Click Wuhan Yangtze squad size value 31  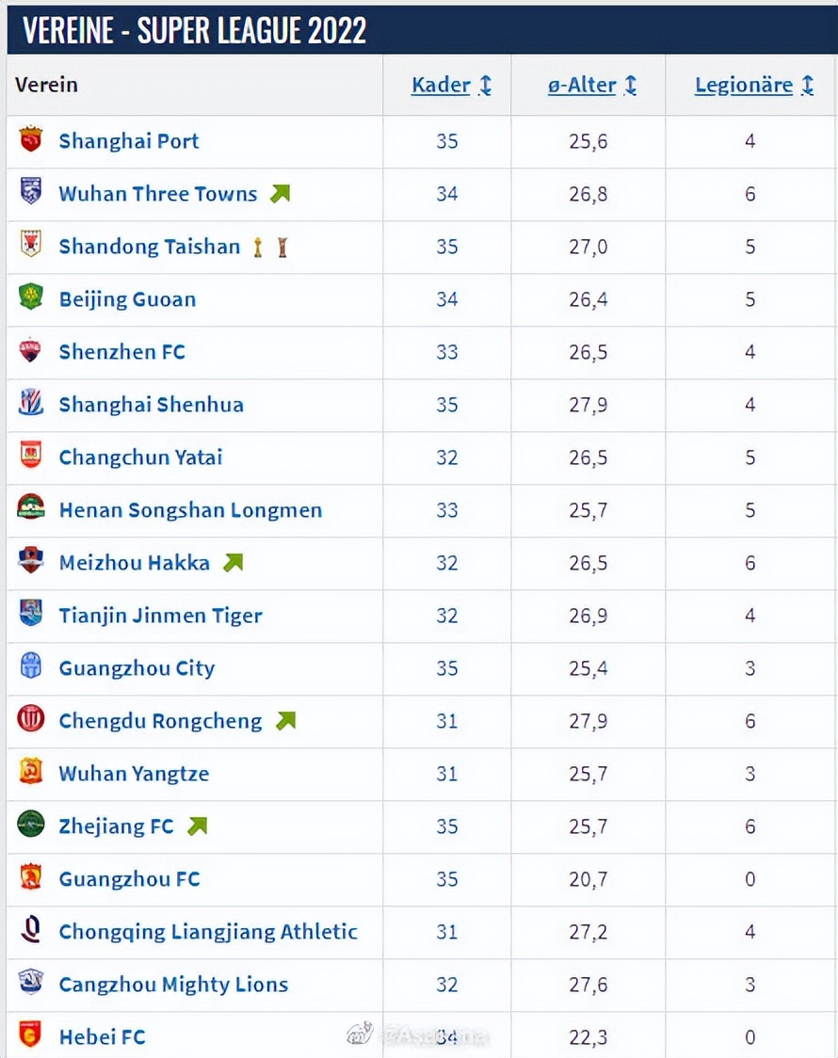[x=447, y=774]
